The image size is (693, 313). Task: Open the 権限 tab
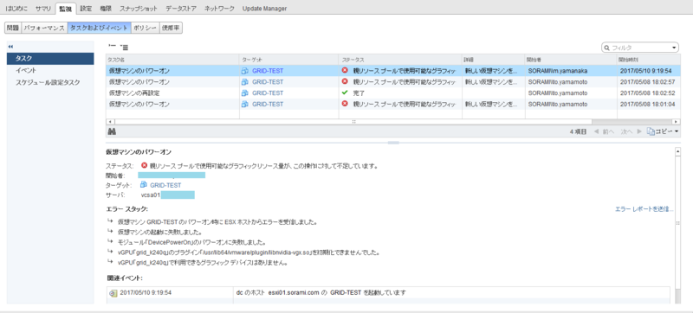pyautogui.click(x=106, y=9)
